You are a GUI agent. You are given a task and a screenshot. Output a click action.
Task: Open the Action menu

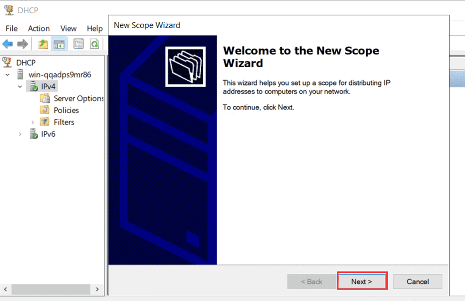click(39, 29)
